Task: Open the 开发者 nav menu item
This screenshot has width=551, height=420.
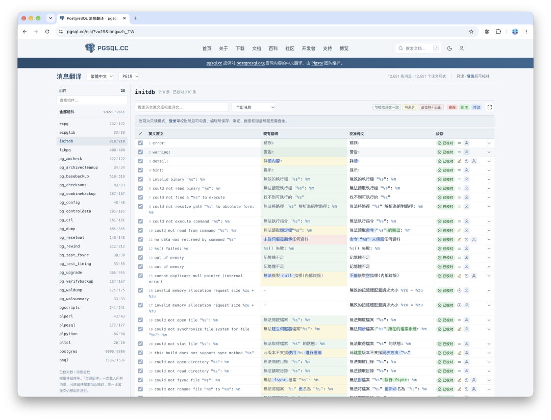Action: (309, 48)
